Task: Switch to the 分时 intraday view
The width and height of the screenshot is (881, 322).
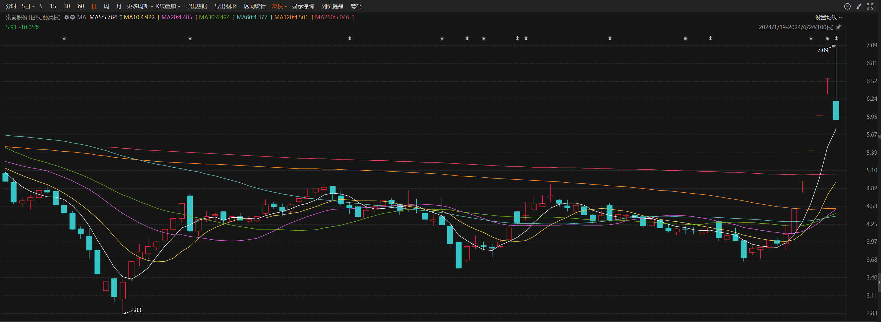Action: click(x=11, y=6)
